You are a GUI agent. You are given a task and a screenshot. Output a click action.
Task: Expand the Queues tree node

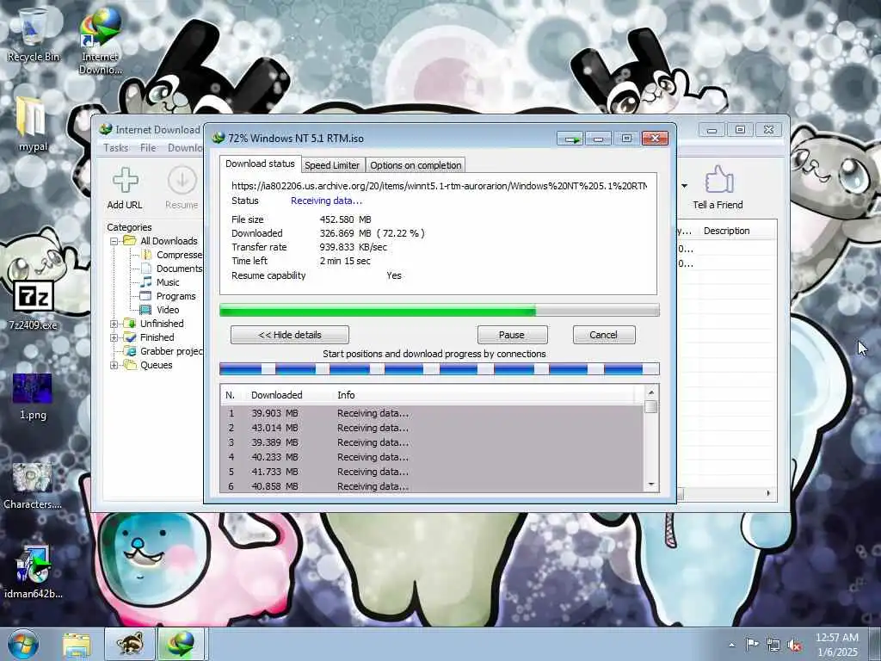(x=114, y=365)
